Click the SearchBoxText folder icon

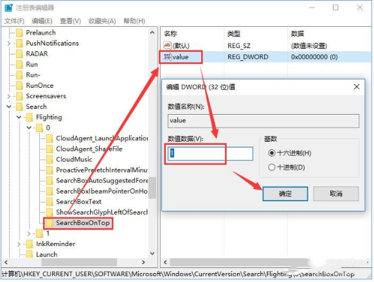(49, 202)
